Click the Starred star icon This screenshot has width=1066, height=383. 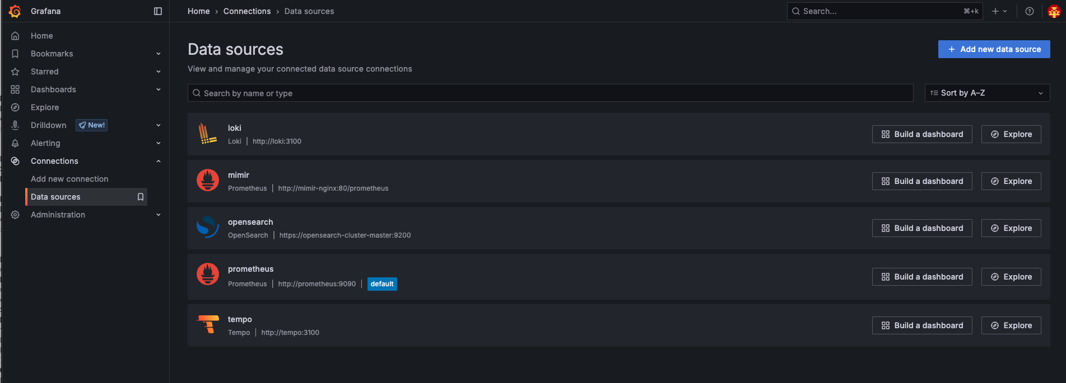coord(15,72)
